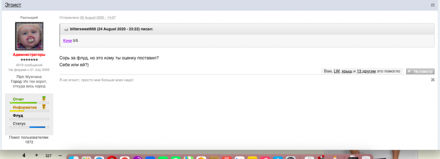Click the 'Не помогло' button
The height and width of the screenshot is (159, 440).
[420, 72]
